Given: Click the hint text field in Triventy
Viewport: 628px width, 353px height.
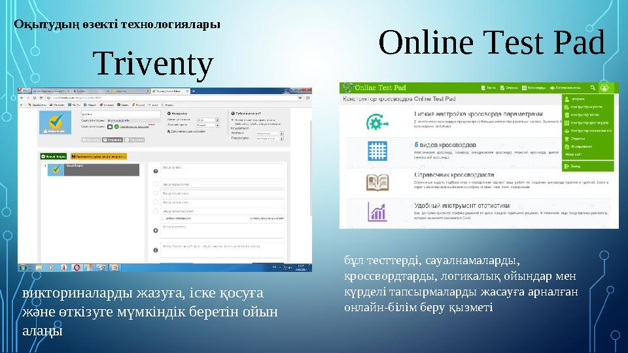Looking at the screenshot, I should coord(222,231).
